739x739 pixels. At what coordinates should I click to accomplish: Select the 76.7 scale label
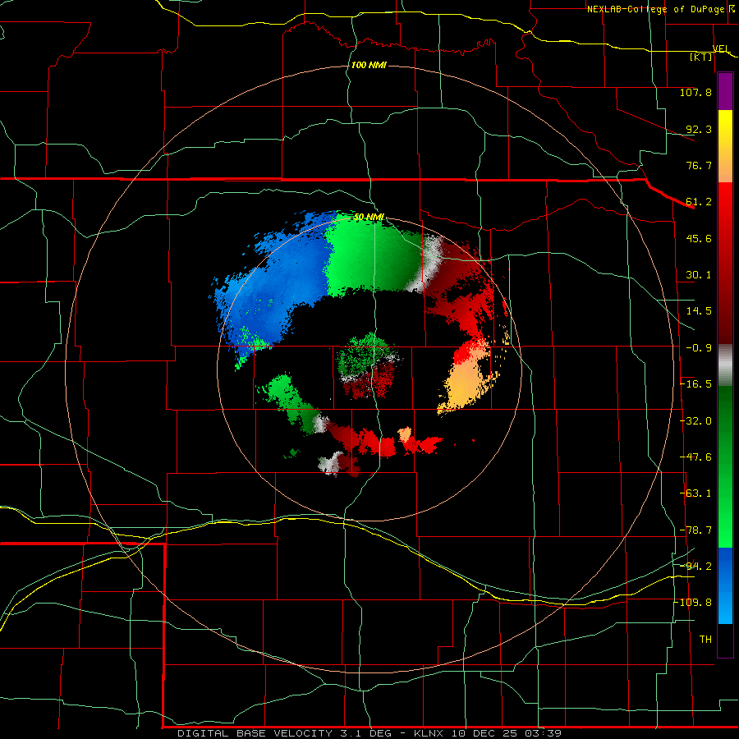pos(699,165)
